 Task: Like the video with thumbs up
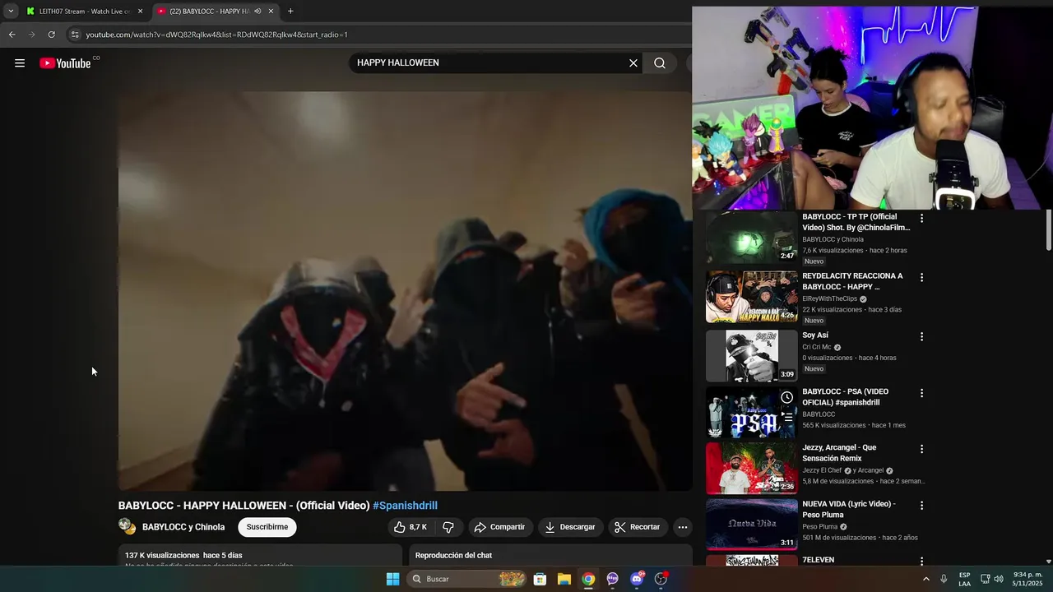coord(410,527)
